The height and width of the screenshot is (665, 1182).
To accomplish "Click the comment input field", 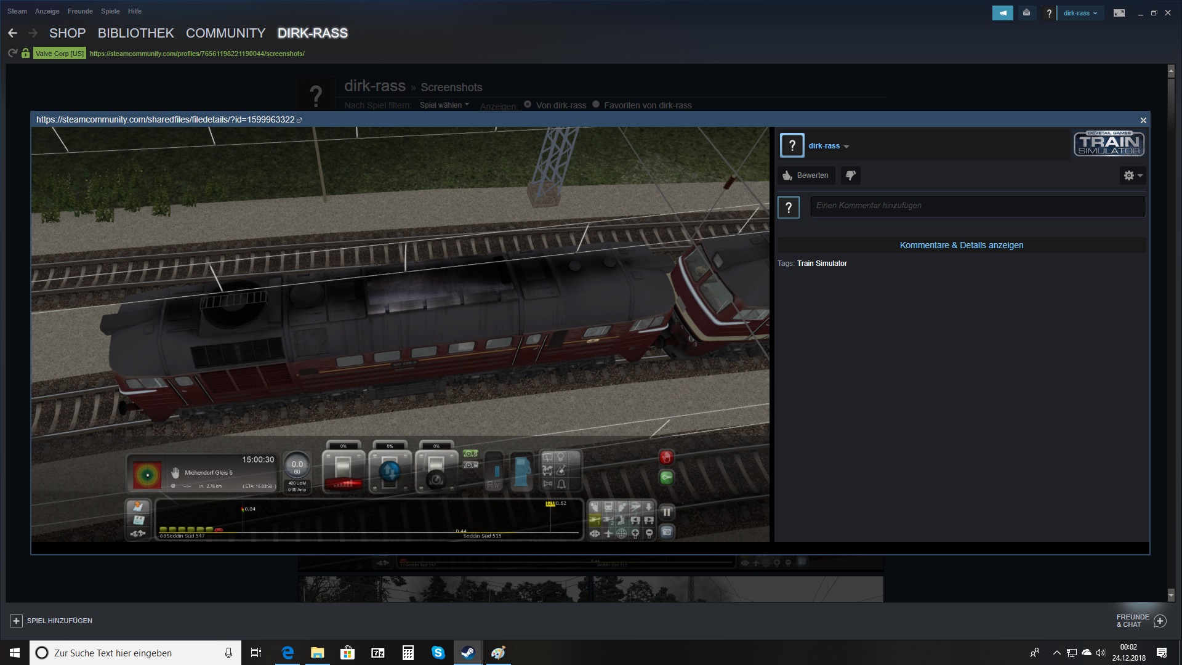I will pos(978,206).
